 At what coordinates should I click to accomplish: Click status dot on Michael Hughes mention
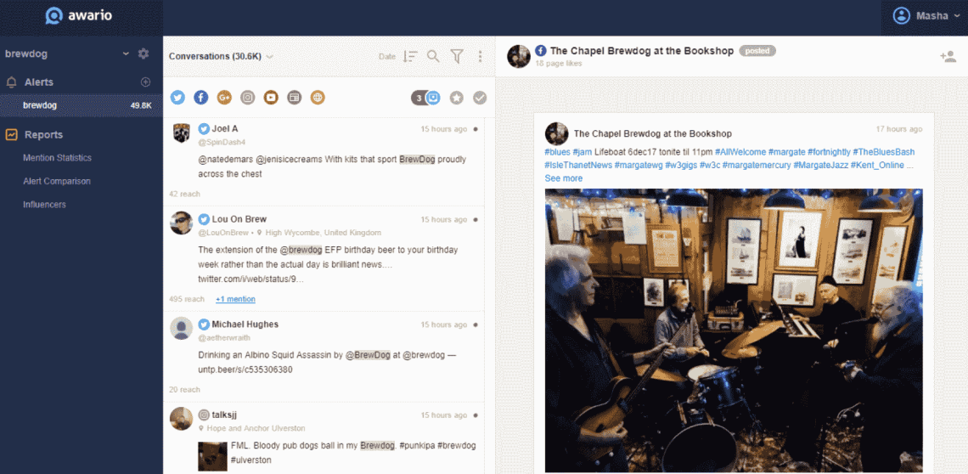point(476,325)
